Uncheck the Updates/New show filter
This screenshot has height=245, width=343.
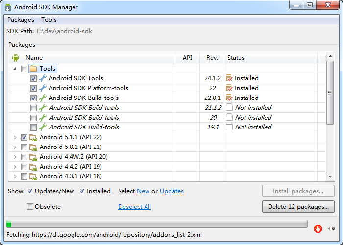[30, 191]
